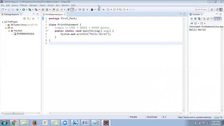The width and height of the screenshot is (224, 126).
Task: Select the Console view tab
Action: (x=196, y=14)
